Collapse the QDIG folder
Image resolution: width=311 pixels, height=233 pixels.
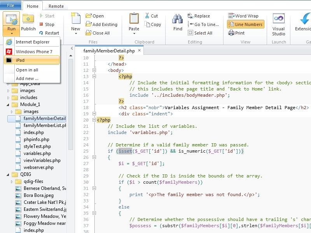pyautogui.click(x=8, y=175)
